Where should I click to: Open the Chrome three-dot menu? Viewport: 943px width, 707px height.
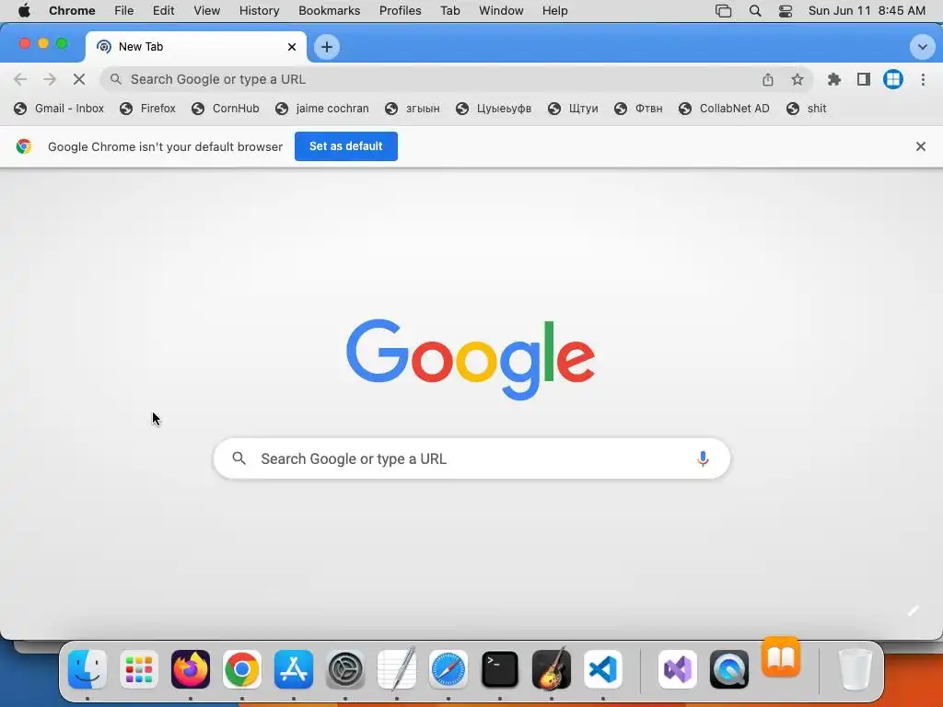pyautogui.click(x=923, y=79)
